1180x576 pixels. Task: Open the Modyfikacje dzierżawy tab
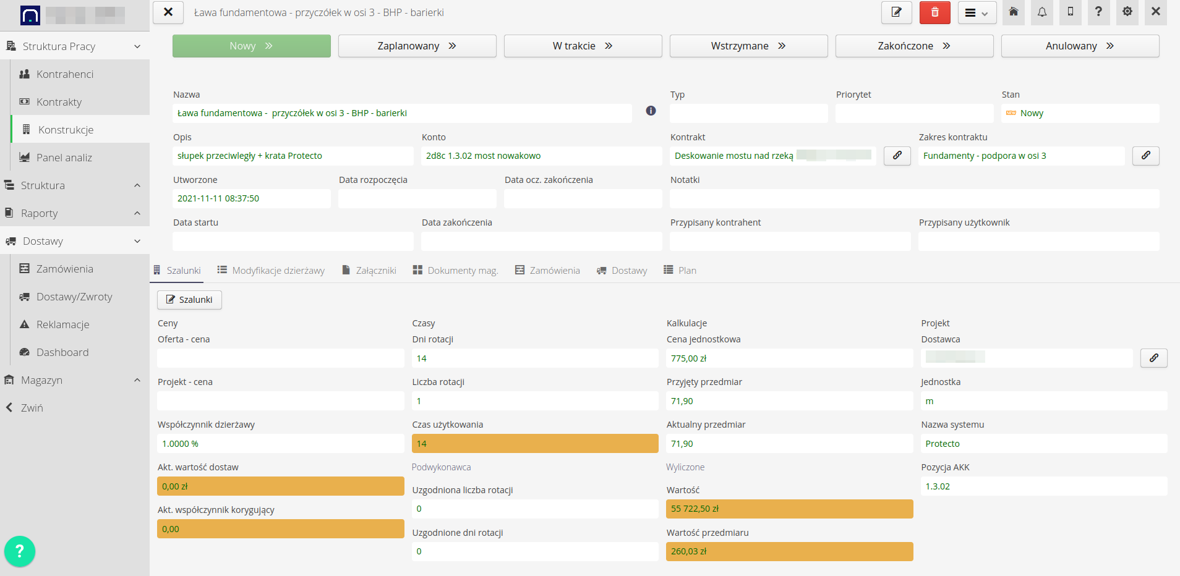(271, 271)
